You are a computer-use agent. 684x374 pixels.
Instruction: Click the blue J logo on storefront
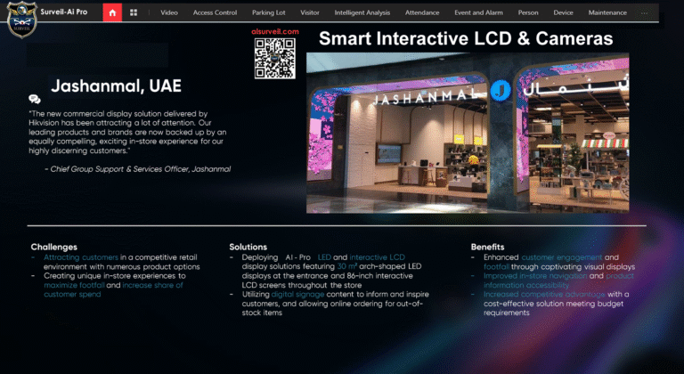click(x=501, y=91)
